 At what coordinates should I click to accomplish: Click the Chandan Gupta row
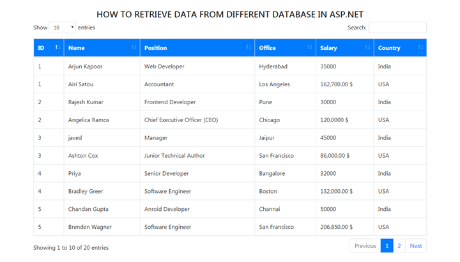(x=230, y=209)
